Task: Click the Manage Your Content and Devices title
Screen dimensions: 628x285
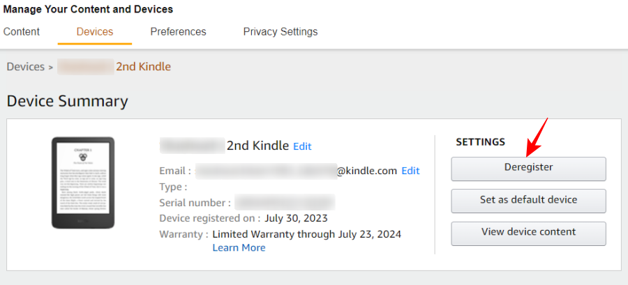Action: pos(88,10)
